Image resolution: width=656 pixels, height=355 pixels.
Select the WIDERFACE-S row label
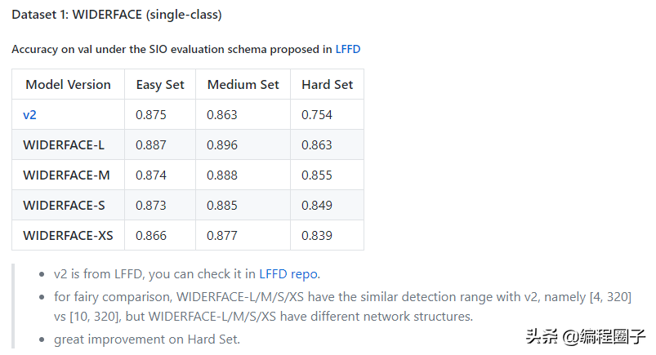pyautogui.click(x=64, y=206)
